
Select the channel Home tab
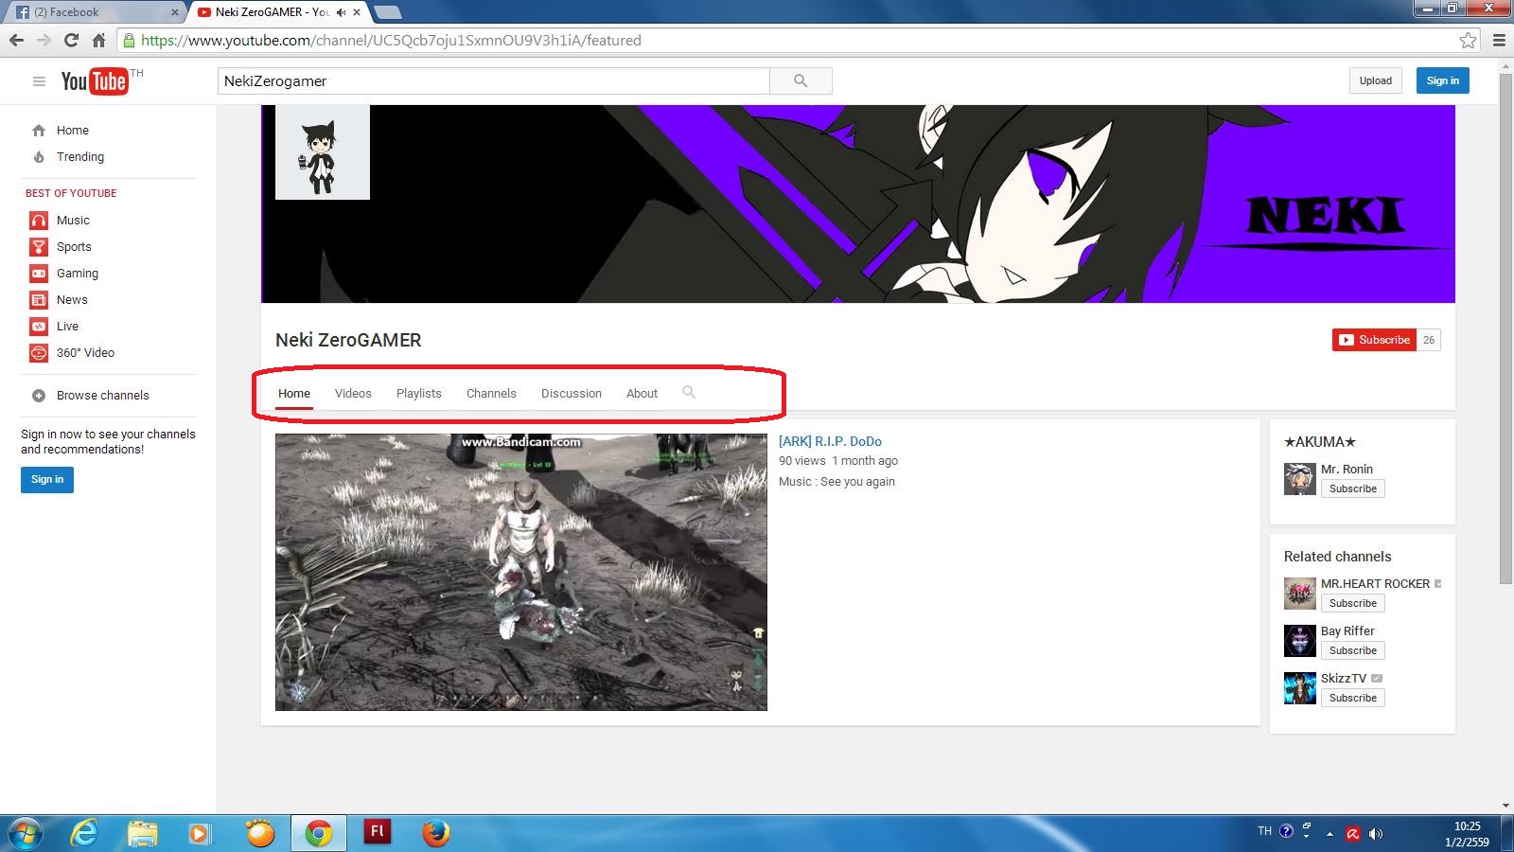click(x=294, y=394)
